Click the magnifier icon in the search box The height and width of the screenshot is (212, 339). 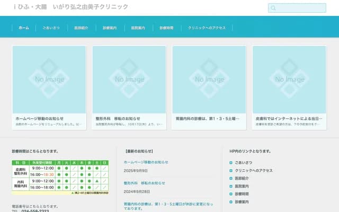(x=273, y=8)
